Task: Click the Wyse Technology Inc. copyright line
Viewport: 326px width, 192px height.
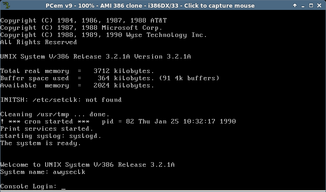Action: [103, 35]
